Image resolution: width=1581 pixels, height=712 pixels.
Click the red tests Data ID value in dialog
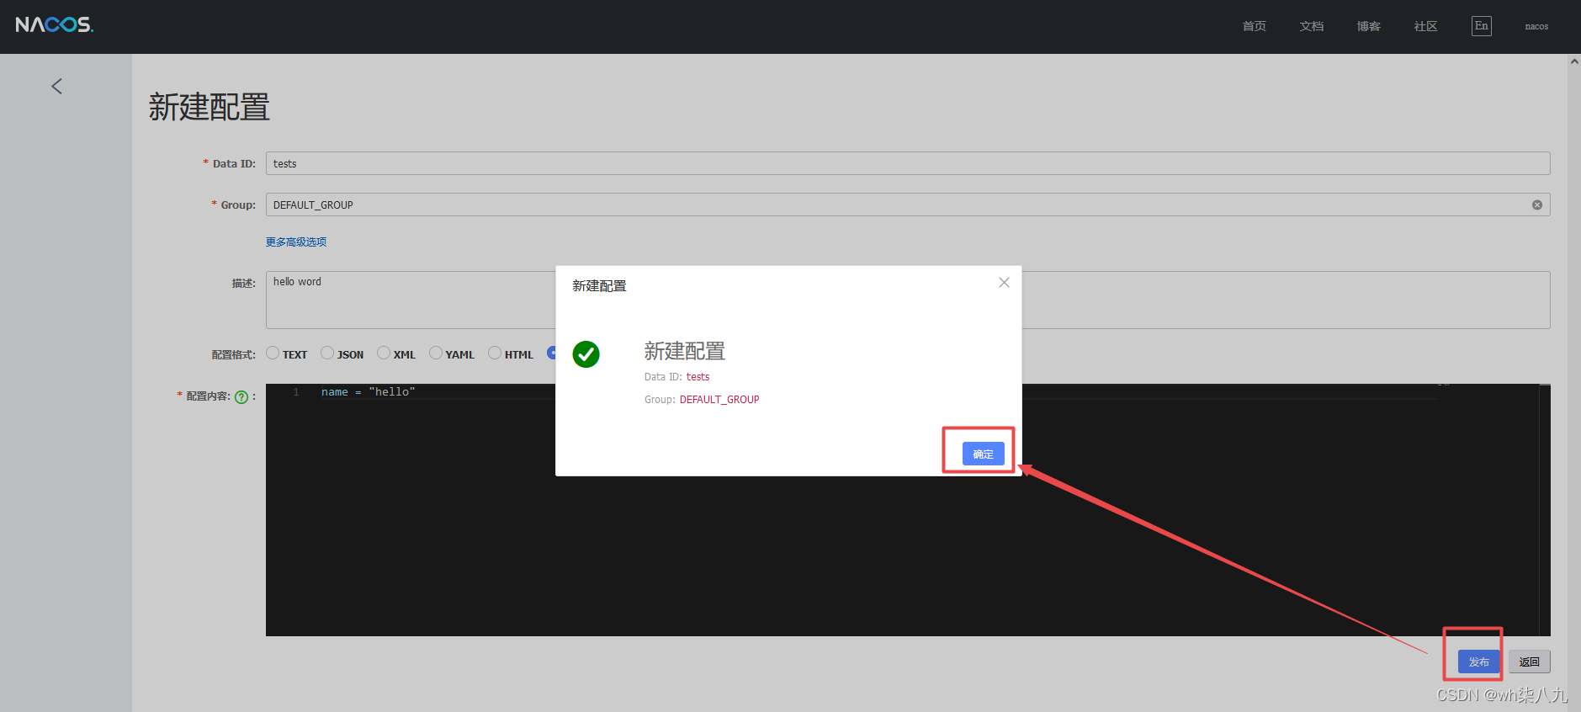(698, 377)
